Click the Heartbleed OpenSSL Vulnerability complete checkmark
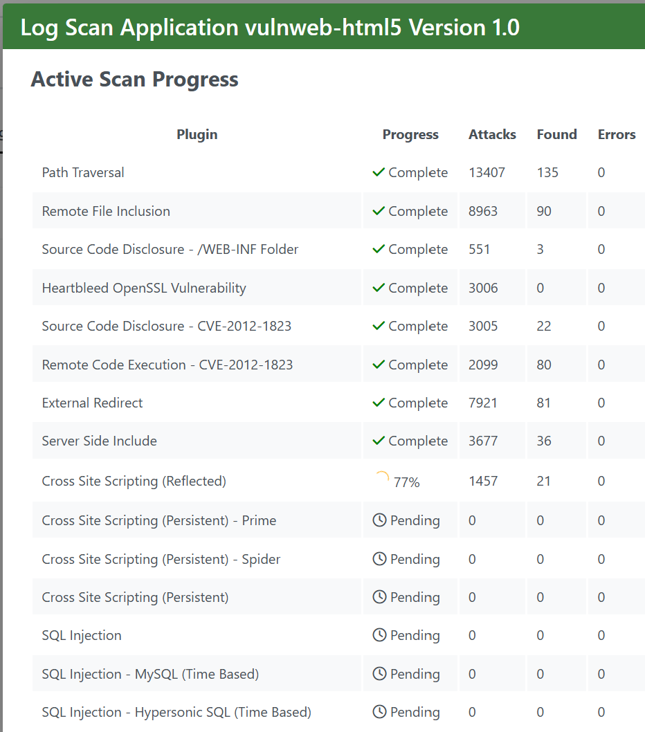 [x=378, y=288]
